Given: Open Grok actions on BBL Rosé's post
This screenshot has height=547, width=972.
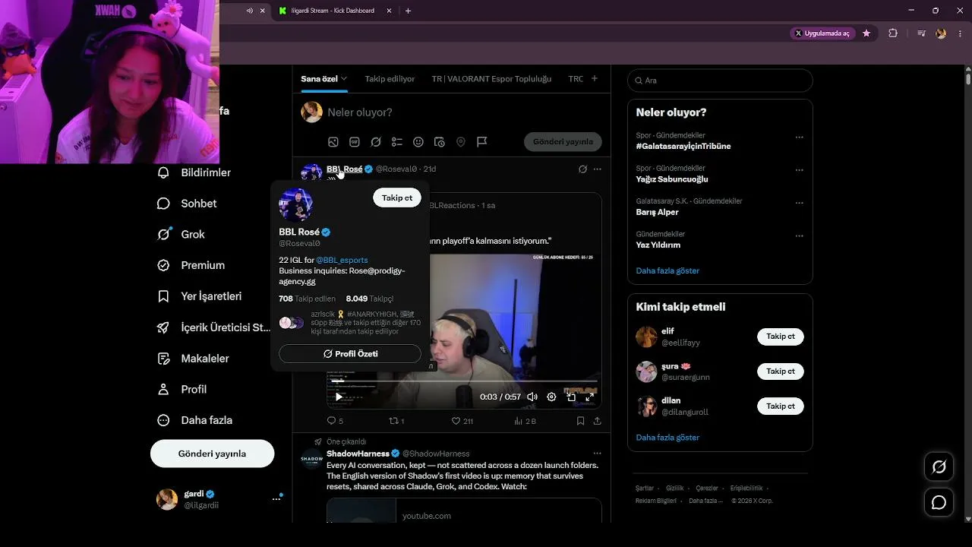Looking at the screenshot, I should click(582, 169).
